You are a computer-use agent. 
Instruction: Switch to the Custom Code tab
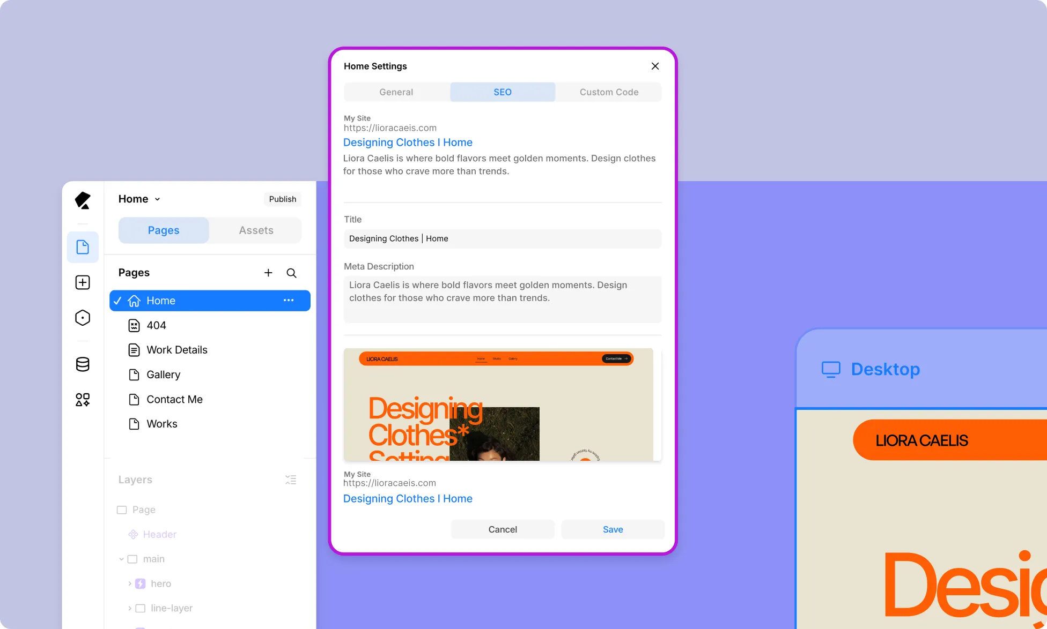tap(609, 92)
